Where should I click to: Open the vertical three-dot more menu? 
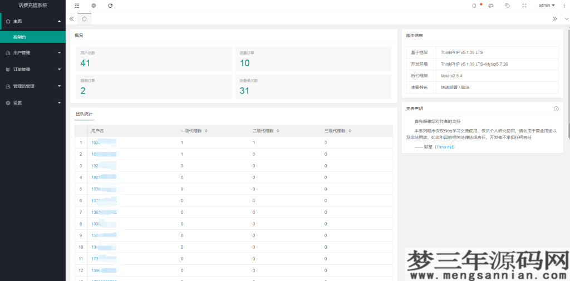point(564,6)
